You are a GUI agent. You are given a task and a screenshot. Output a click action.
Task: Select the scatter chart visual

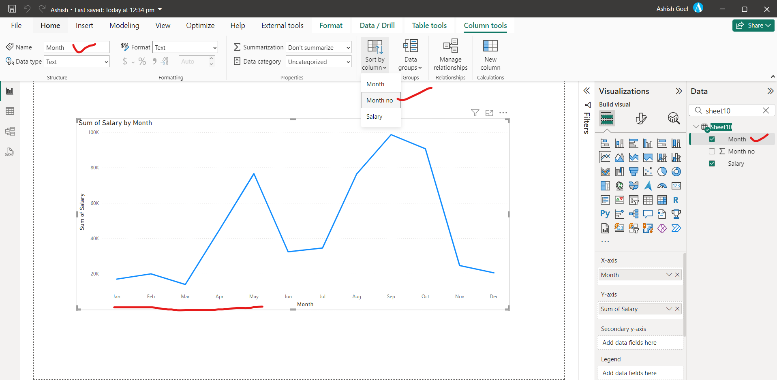(x=648, y=171)
